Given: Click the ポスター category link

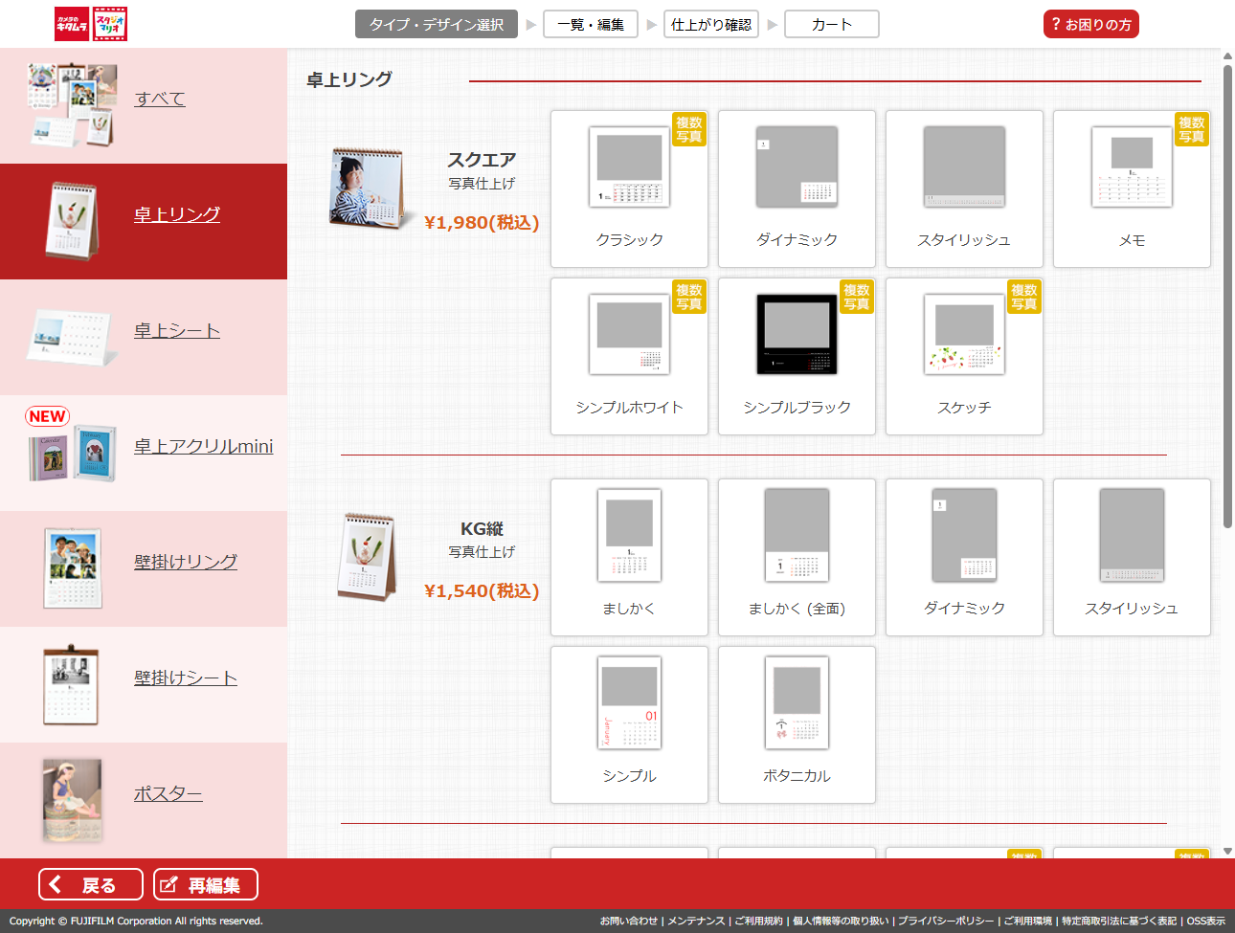Looking at the screenshot, I should [168, 794].
